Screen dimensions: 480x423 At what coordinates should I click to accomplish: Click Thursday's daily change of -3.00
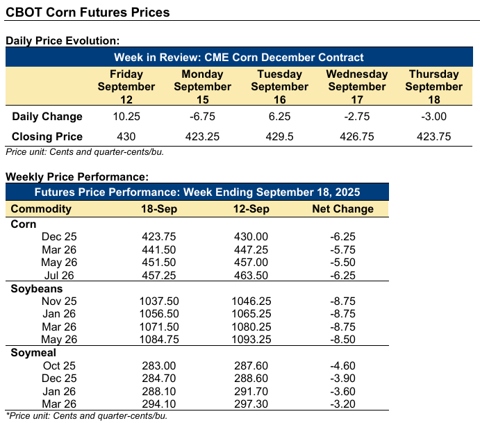tap(433, 117)
